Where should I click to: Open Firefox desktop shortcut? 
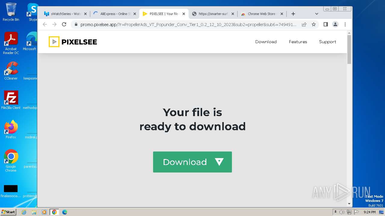(x=11, y=130)
